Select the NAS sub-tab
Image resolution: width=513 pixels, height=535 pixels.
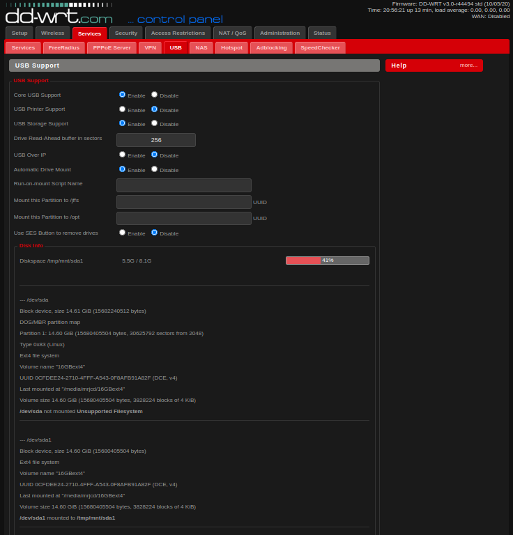[201, 47]
